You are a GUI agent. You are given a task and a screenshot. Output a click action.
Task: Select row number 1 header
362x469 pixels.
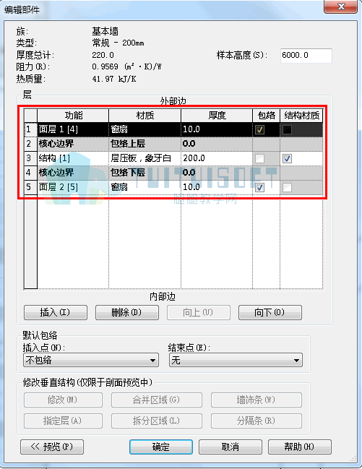[x=30, y=129]
